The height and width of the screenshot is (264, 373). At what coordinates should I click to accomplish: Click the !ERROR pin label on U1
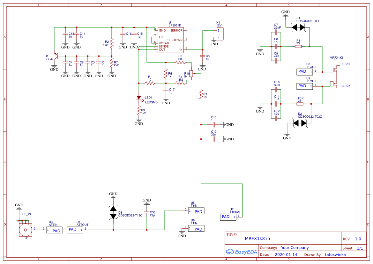[x=177, y=30]
